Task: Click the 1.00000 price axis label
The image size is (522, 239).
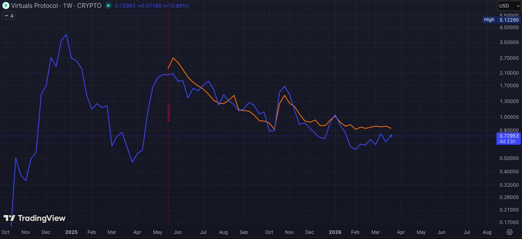Action: tap(509, 117)
